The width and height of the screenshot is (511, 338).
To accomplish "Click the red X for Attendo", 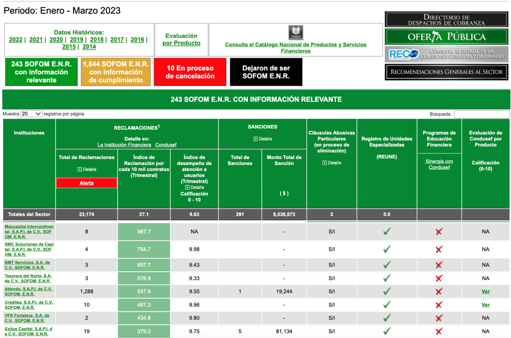I will [x=439, y=291].
